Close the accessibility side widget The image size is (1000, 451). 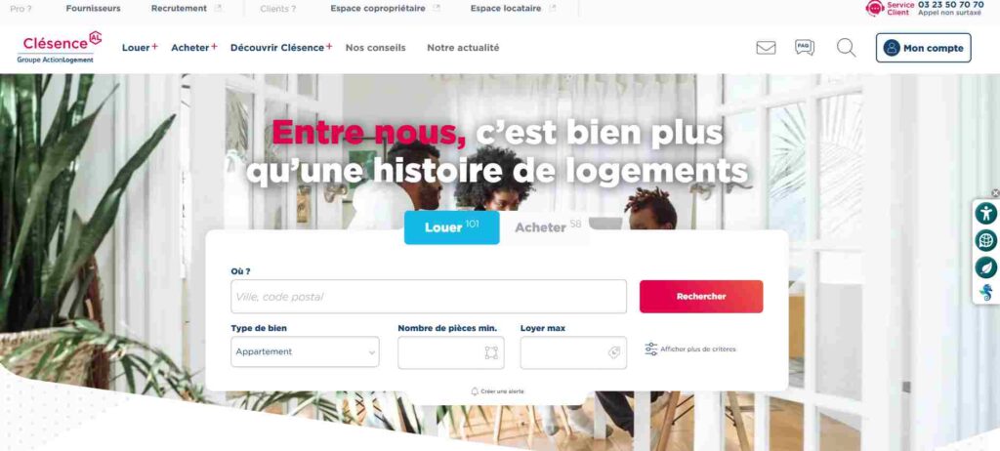click(x=995, y=193)
